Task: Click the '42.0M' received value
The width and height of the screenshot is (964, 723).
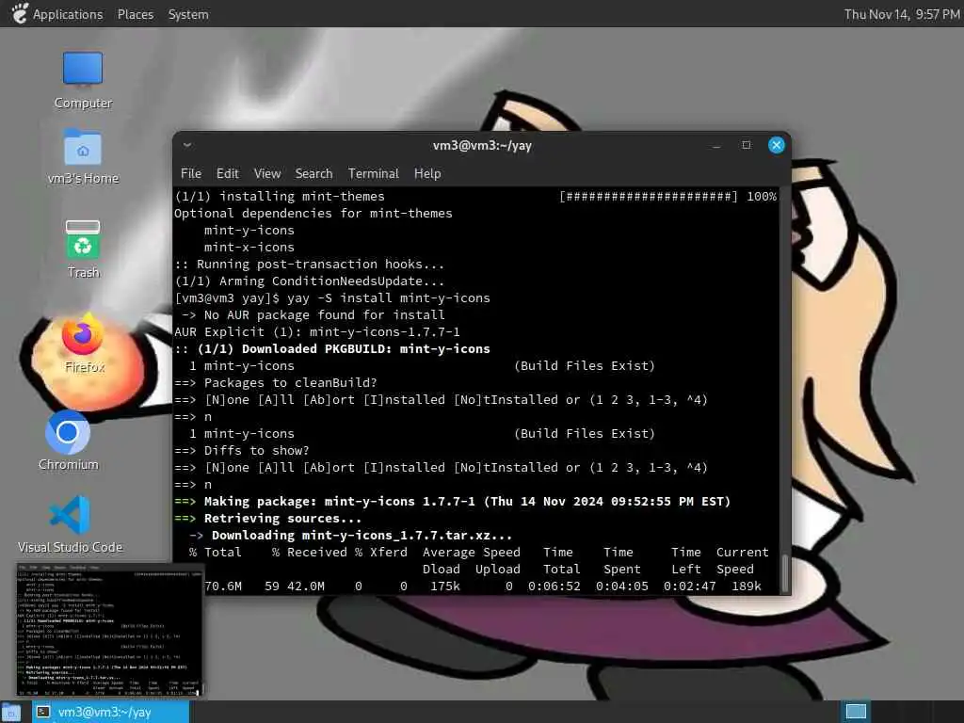Action: tap(306, 586)
